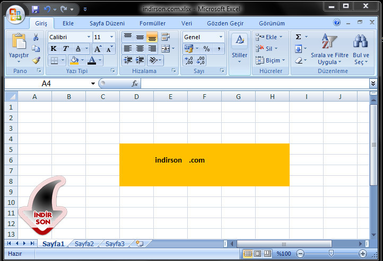
Task: Decrease cell indent
Action: tap(128, 60)
